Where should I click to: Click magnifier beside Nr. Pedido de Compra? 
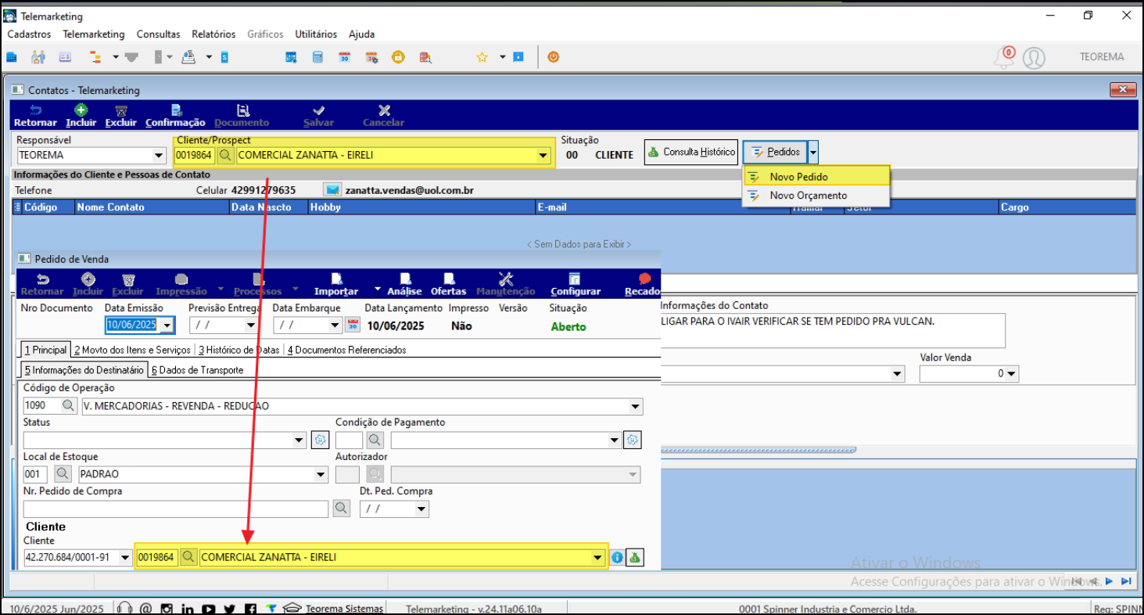[x=341, y=509]
